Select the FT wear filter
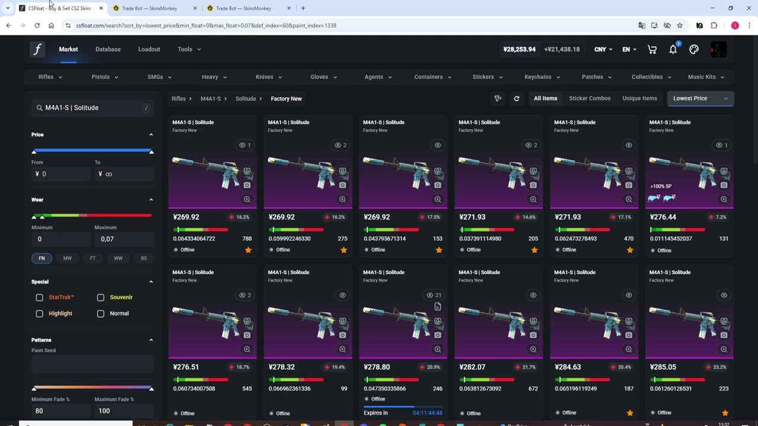This screenshot has height=426, width=758. tap(92, 259)
